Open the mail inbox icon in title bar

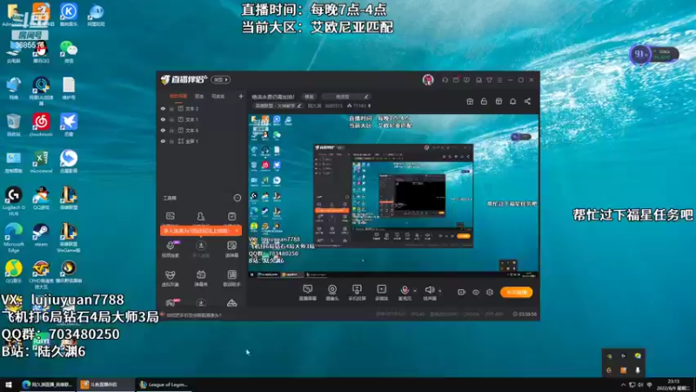pyautogui.click(x=479, y=80)
